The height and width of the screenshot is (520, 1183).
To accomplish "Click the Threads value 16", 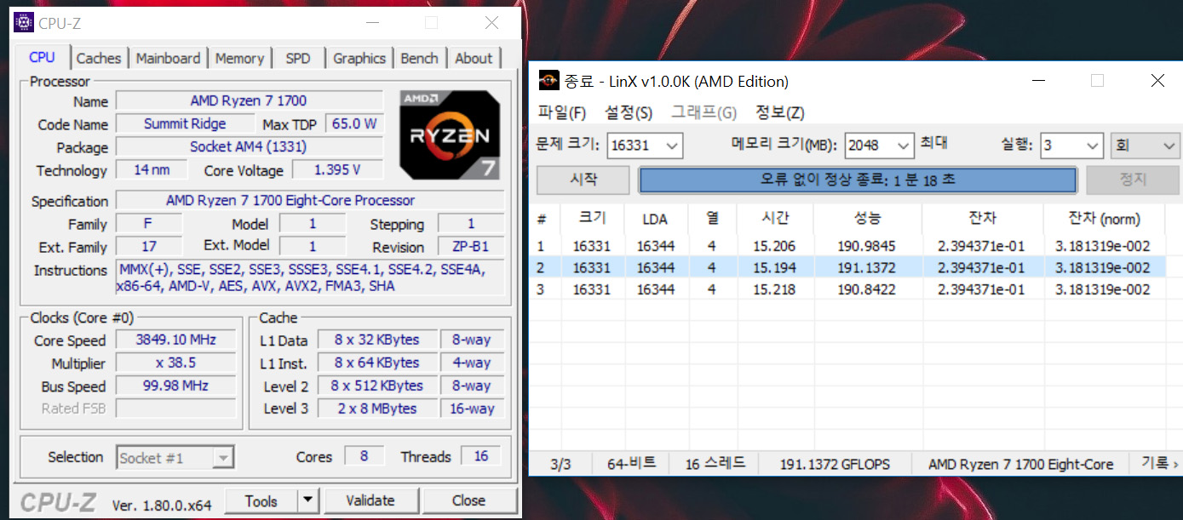I will point(481,456).
